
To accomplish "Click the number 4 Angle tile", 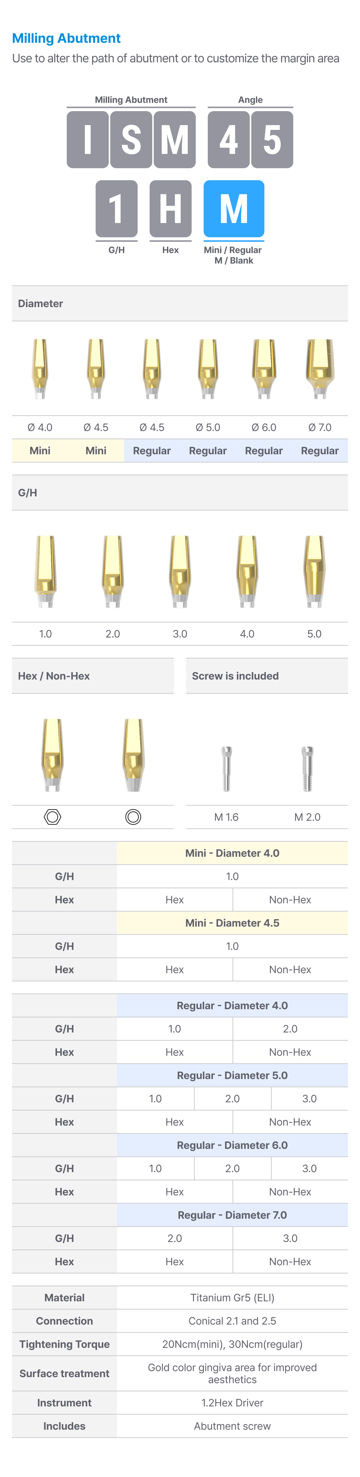I will click(228, 139).
